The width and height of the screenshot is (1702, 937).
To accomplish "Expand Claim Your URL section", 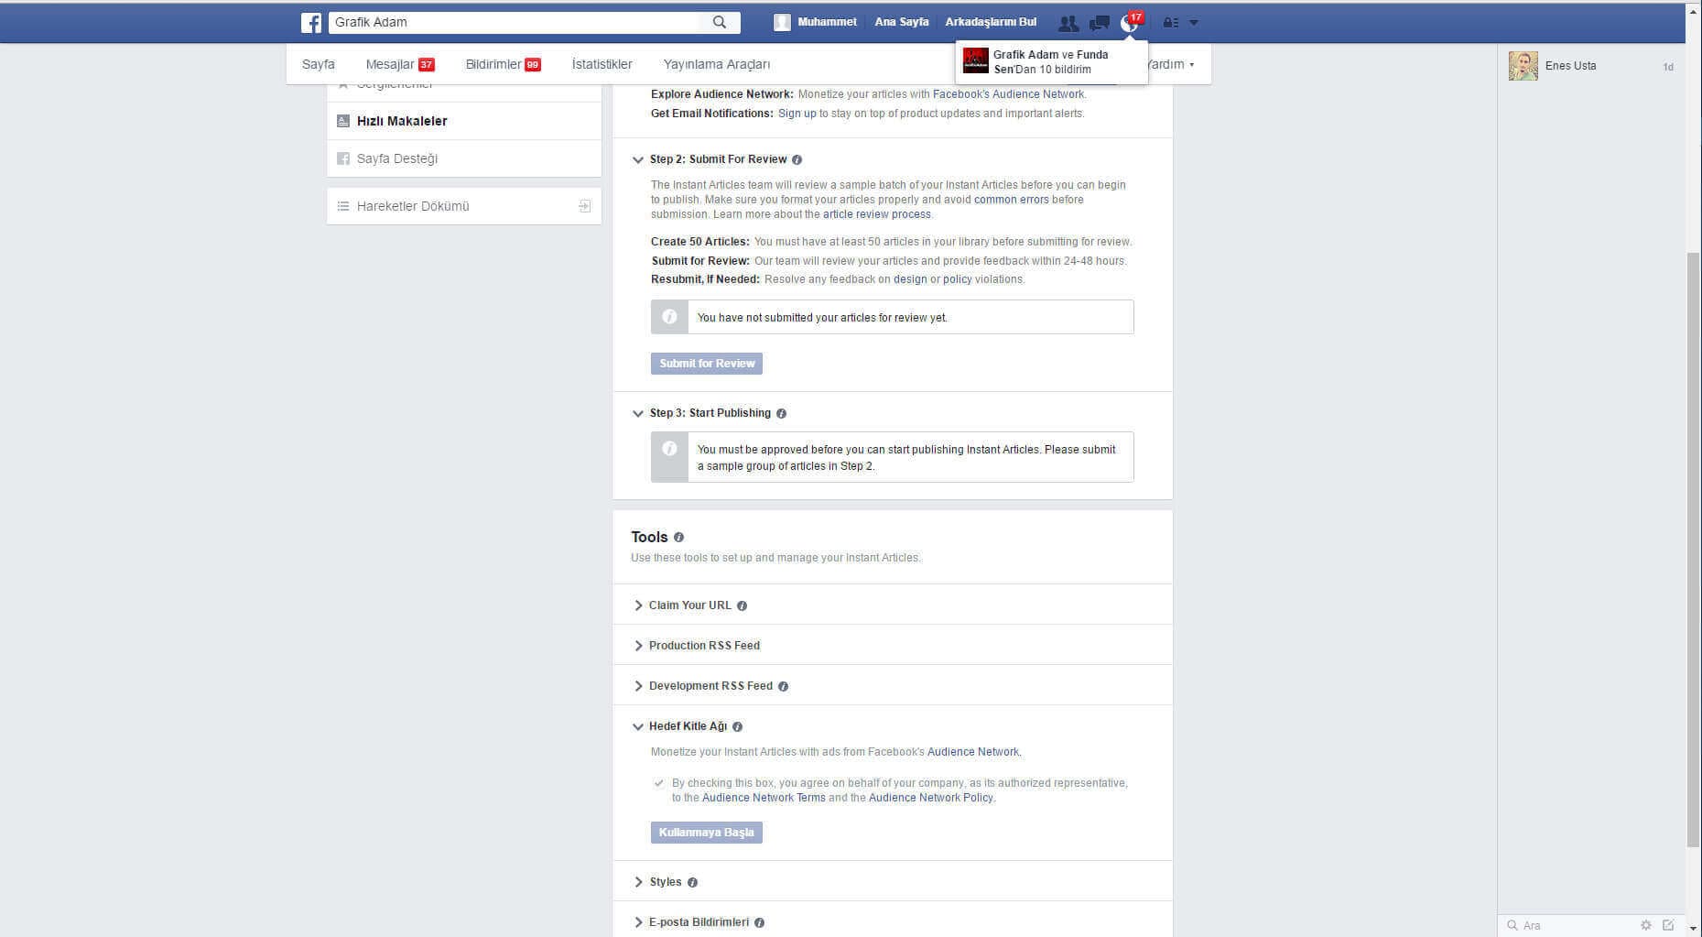I will point(638,605).
